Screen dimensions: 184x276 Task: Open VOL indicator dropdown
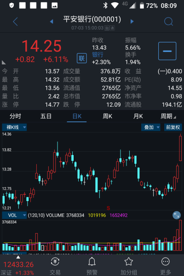pyautogui.click(x=14, y=215)
